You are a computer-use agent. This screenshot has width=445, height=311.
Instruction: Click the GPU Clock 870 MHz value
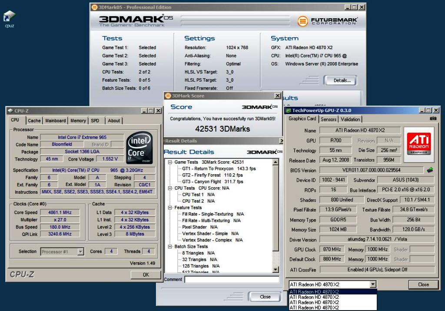click(x=332, y=249)
